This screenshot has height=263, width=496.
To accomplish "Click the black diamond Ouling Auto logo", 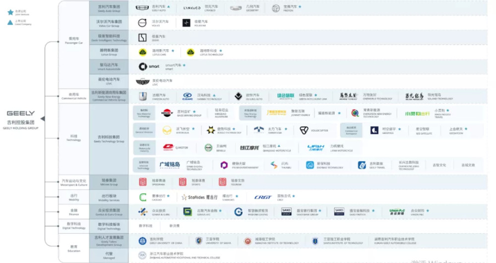I will tap(238, 96).
